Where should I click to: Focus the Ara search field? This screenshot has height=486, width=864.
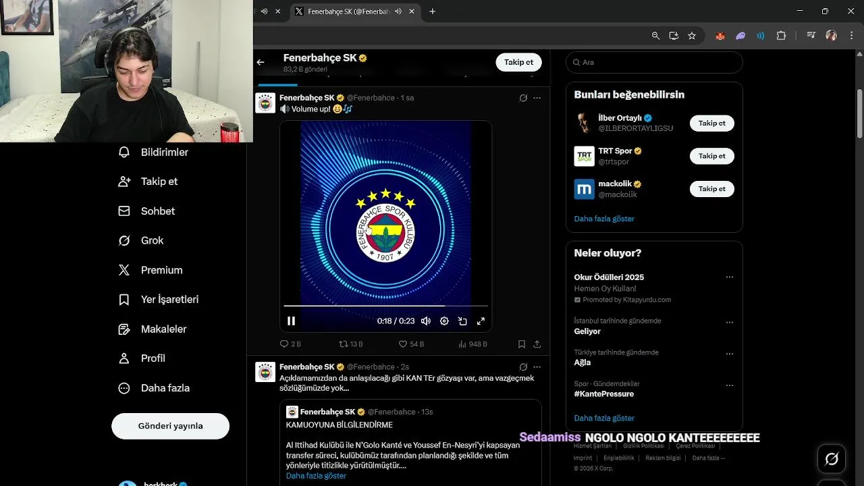[x=654, y=62]
